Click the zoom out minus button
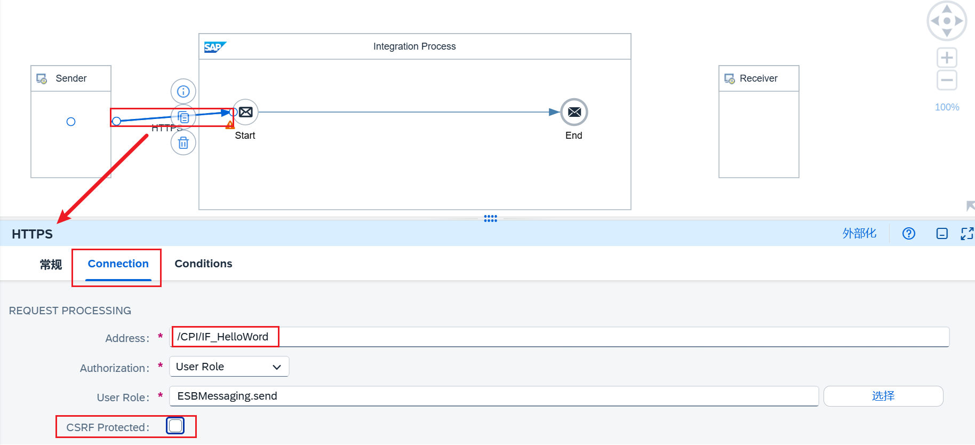975x445 pixels. point(947,81)
